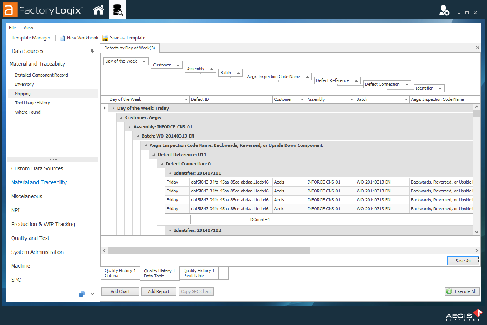Toggle the Data Sources panel pin
This screenshot has height=325, width=487.
[93, 51]
